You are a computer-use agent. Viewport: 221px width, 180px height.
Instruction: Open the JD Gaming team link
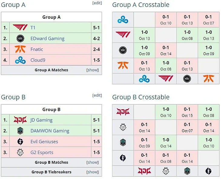pos(41,120)
